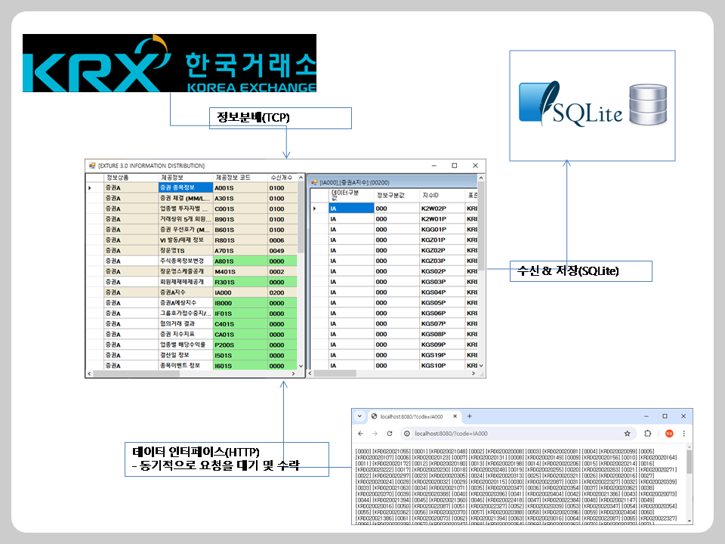Click up arrow of IA000 table scrollbar
The height and width of the screenshot is (544, 725).
tap(481, 178)
